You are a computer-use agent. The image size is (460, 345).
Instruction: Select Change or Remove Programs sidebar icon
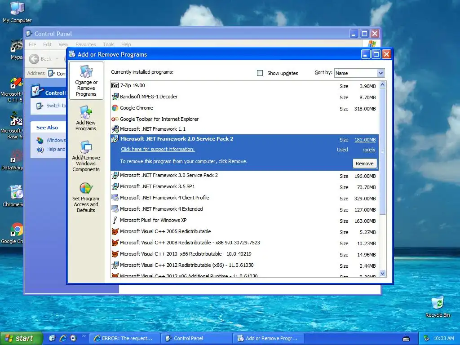point(86,81)
